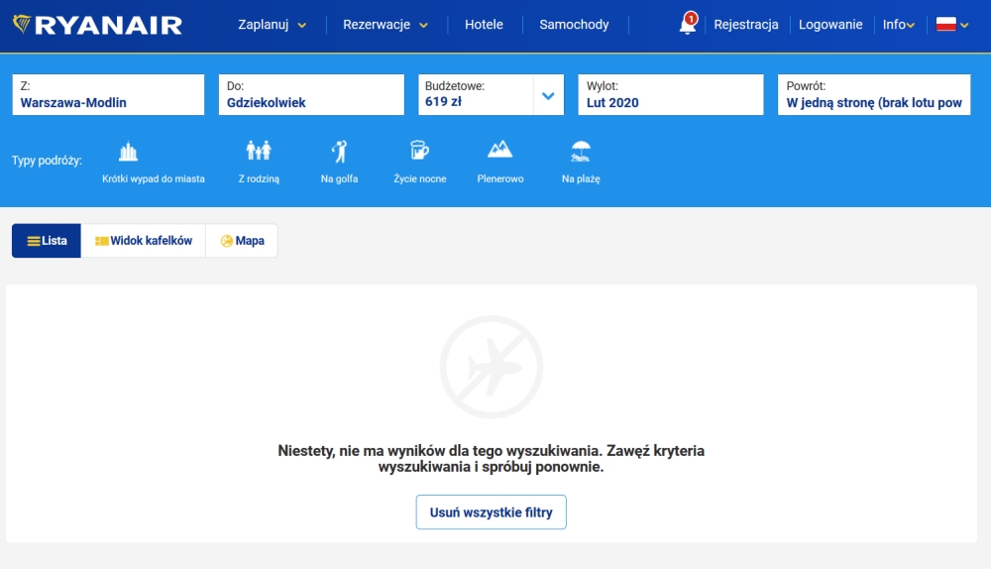This screenshot has height=569, width=991.
Task: Open the Rezerwacje dropdown menu
Action: [x=385, y=25]
